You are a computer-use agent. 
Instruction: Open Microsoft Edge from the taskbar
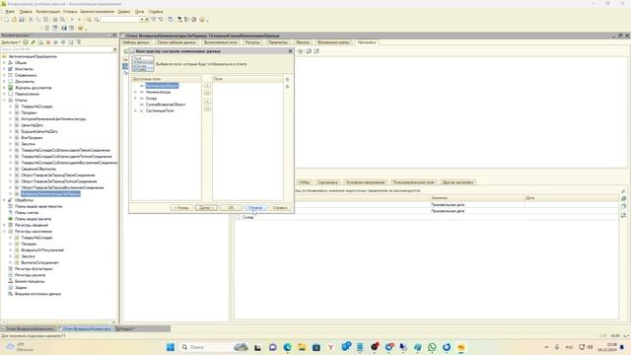click(x=287, y=347)
